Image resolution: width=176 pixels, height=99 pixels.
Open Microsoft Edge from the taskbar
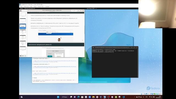78,97
